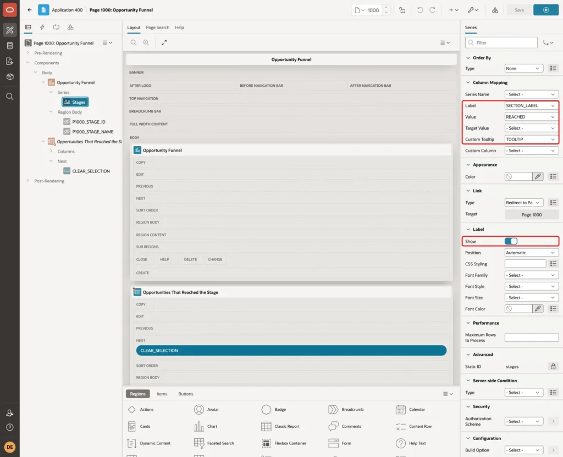The width and height of the screenshot is (563, 457).
Task: Select CLEAR_SELECTION button in layout
Action: [291, 350]
